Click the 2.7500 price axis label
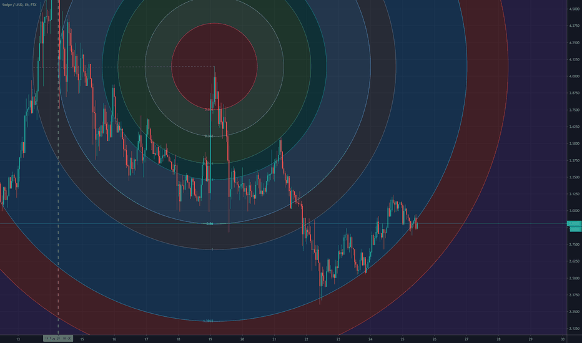This screenshot has height=343, width=582. 574,244
